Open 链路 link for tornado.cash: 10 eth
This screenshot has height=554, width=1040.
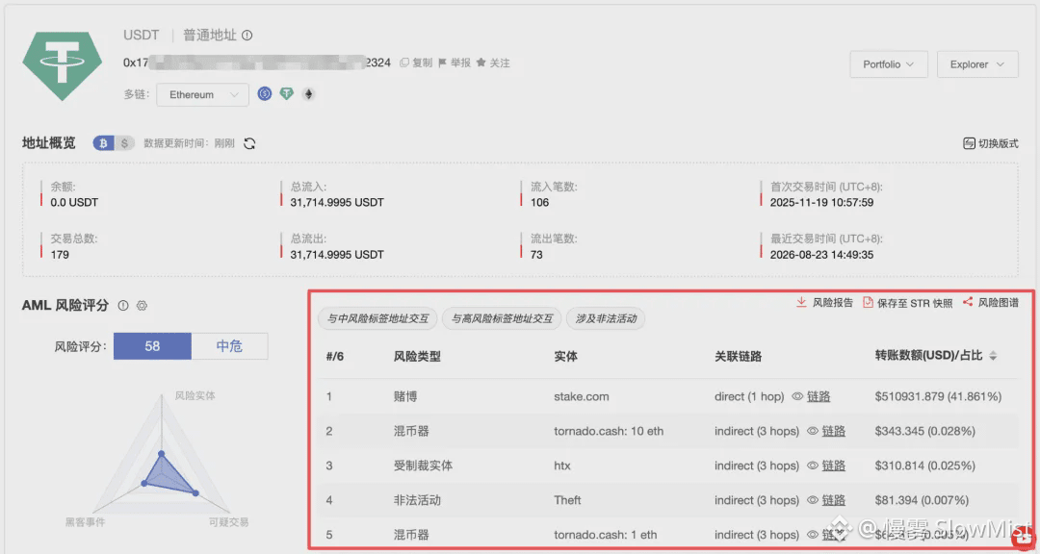click(833, 431)
